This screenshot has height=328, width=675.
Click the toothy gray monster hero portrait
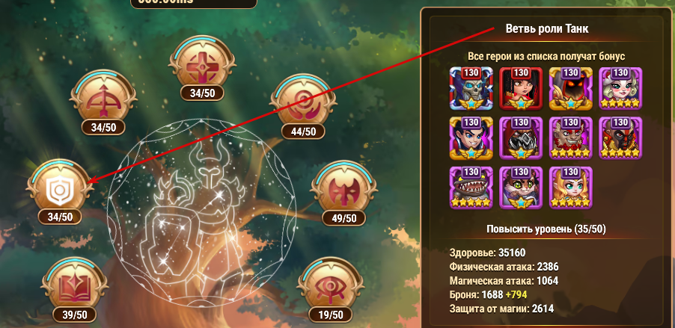pyautogui.click(x=471, y=188)
